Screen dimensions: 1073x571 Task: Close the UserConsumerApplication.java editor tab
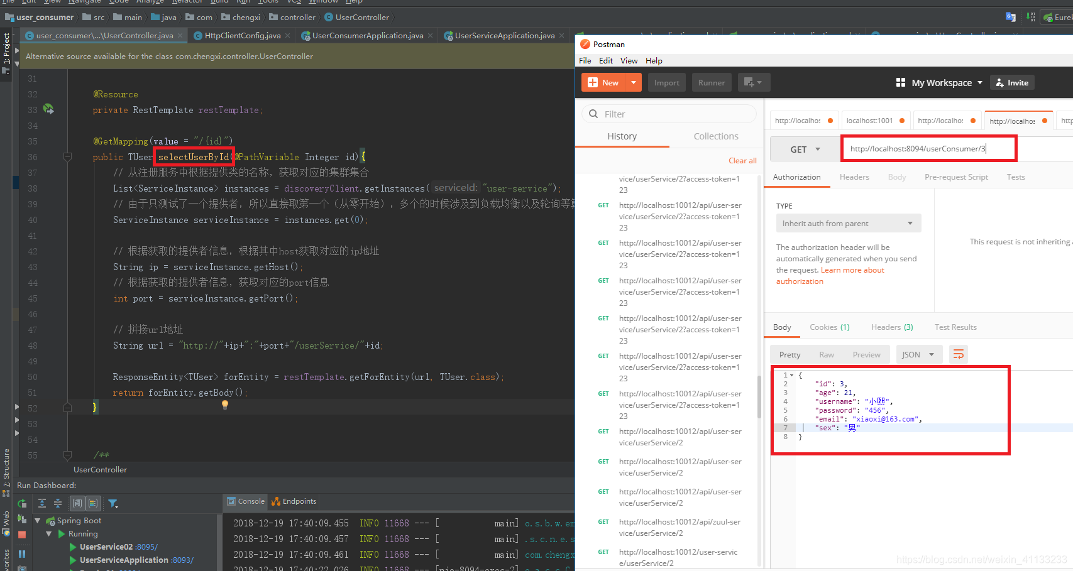tap(430, 36)
